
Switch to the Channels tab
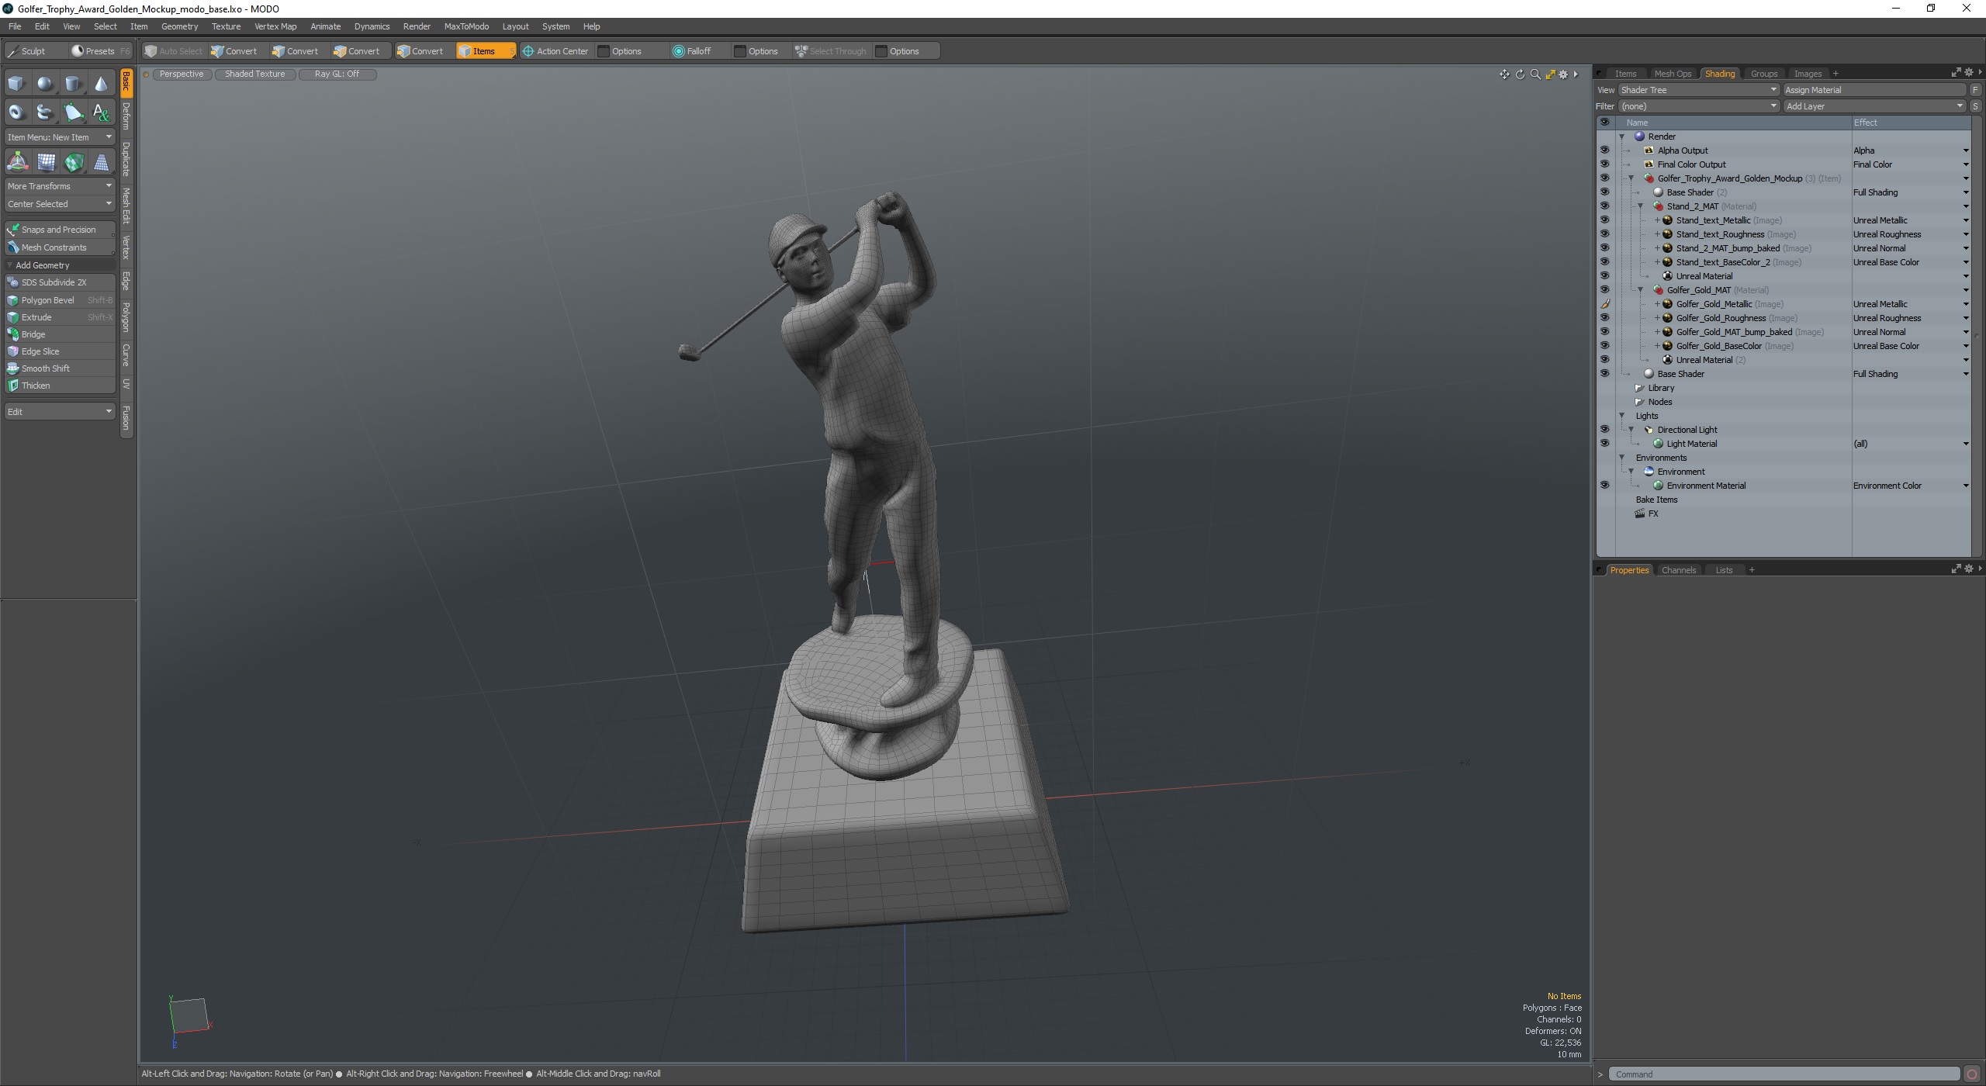pyautogui.click(x=1679, y=570)
